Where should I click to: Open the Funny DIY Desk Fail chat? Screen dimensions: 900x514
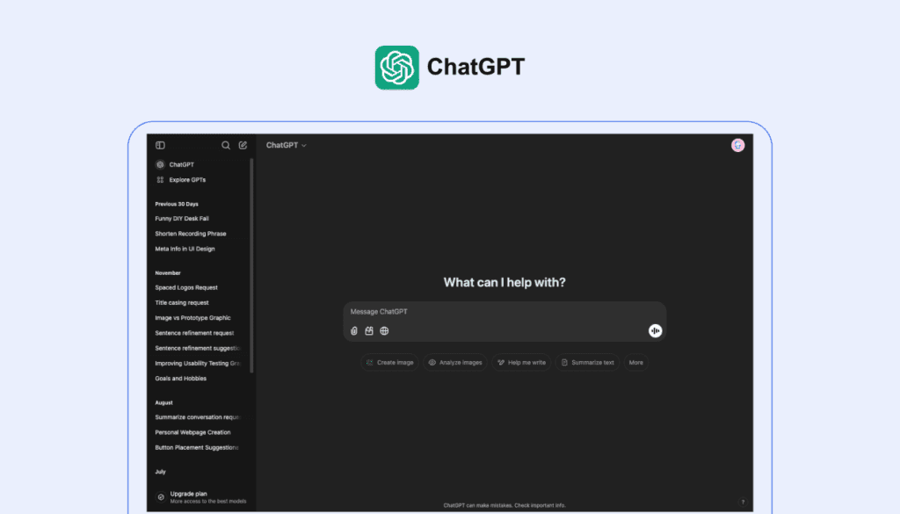182,219
